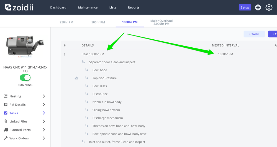
Task: Select Bowl spindle cone sub-task
Action: click(120, 134)
